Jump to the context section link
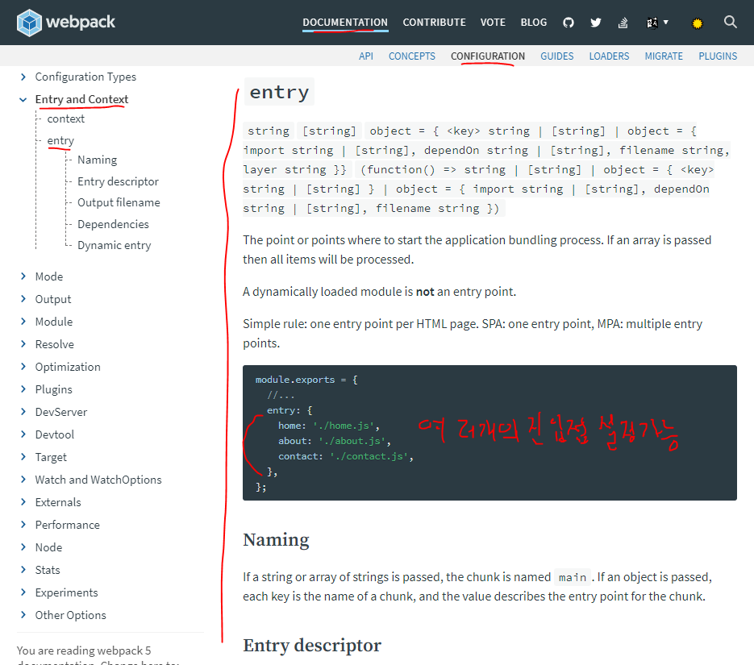 tap(65, 118)
